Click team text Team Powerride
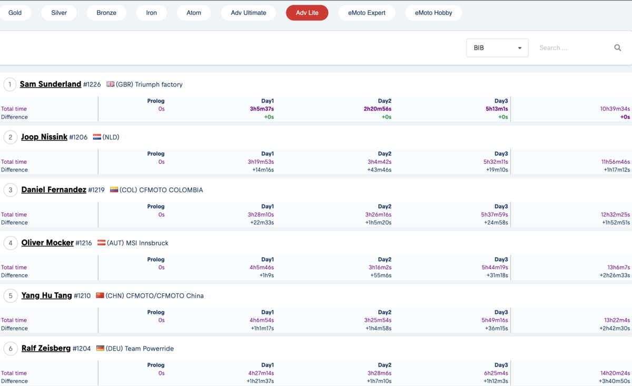The image size is (632, 386). point(149,349)
